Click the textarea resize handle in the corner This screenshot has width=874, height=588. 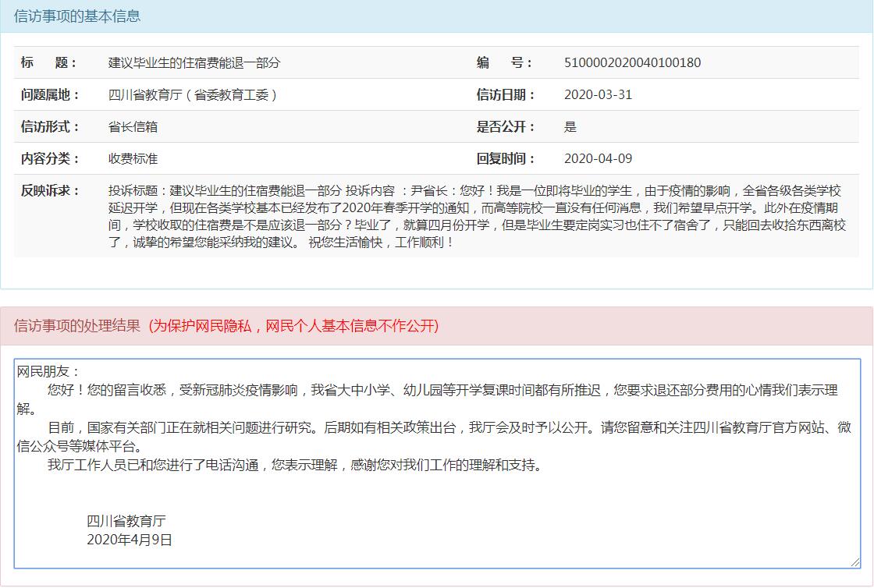[x=855, y=562]
